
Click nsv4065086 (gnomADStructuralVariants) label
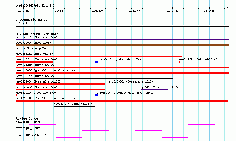tap(45, 70)
